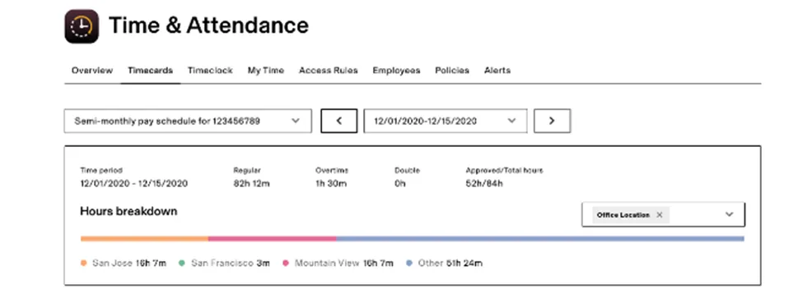Screen dimensions: 803x298
Task: Select the Timecards tab
Action: [x=150, y=71]
